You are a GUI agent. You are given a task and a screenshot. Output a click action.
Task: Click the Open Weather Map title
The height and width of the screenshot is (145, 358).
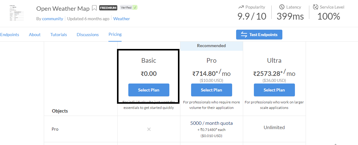tap(63, 8)
